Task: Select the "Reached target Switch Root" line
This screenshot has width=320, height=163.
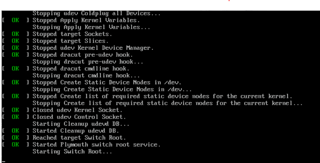Action: [x=79, y=138]
